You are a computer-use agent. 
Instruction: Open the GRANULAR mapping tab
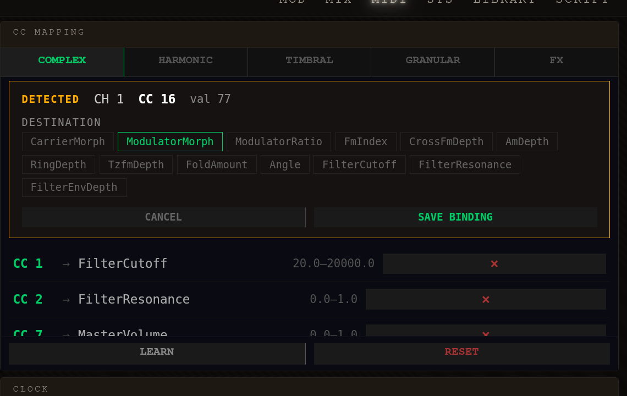click(x=433, y=61)
